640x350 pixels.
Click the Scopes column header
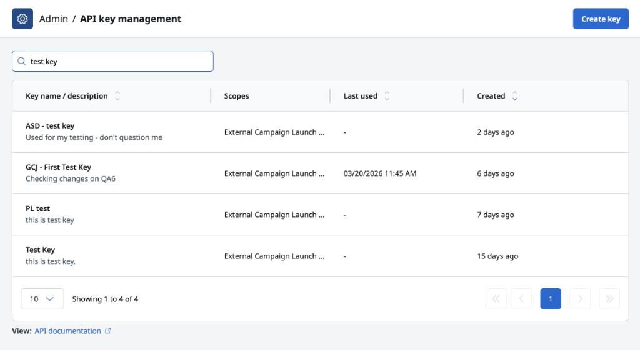tap(236, 95)
